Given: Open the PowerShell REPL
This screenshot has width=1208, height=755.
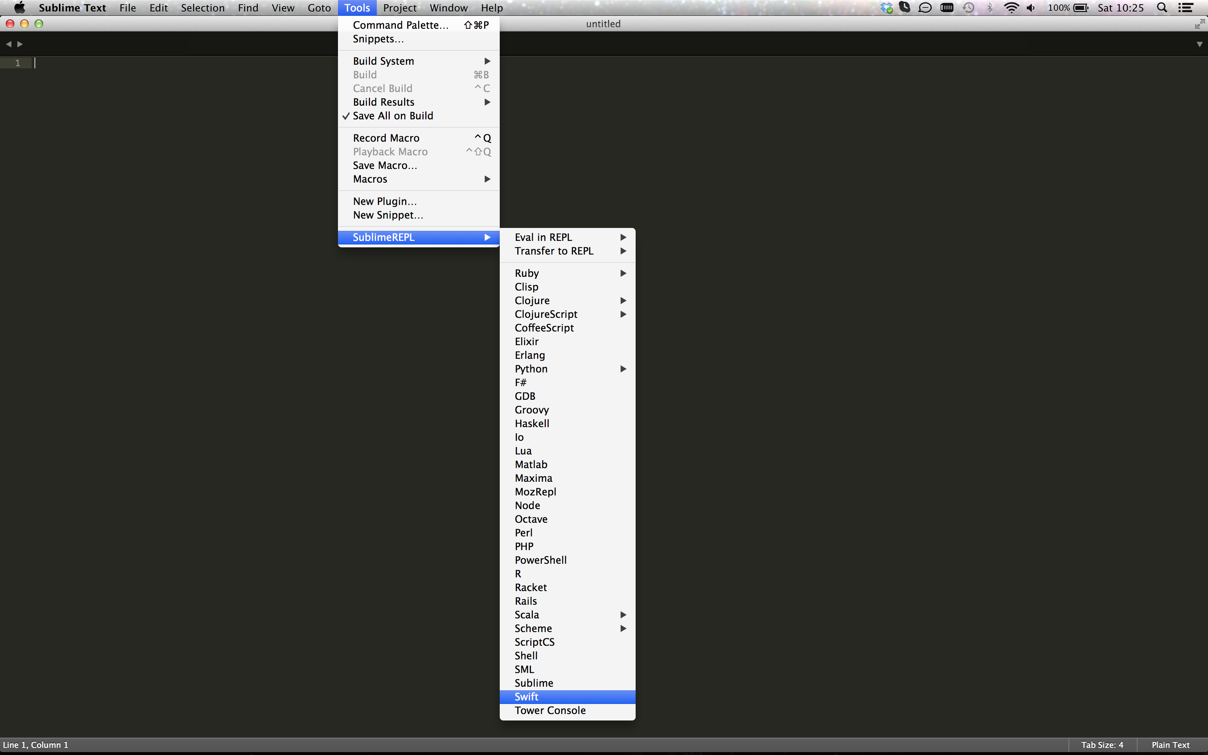Looking at the screenshot, I should tap(567, 560).
